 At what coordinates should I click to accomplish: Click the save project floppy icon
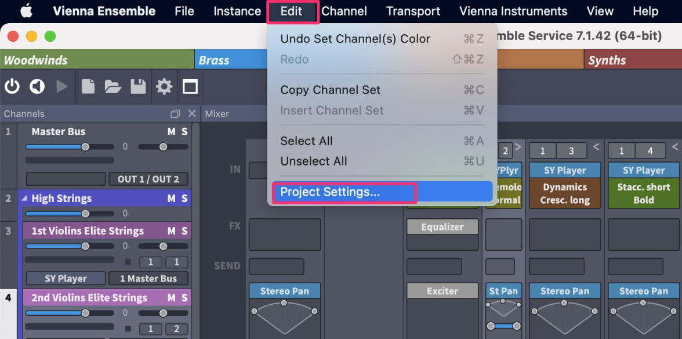point(138,86)
